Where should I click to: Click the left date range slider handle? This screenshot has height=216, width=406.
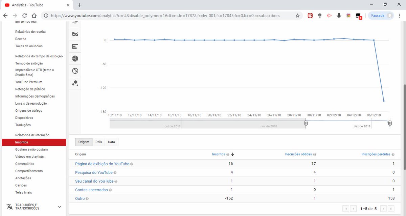point(306,124)
